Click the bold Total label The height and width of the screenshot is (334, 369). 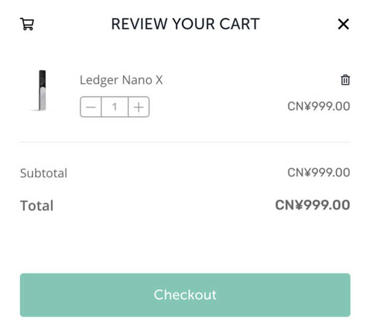tap(37, 205)
